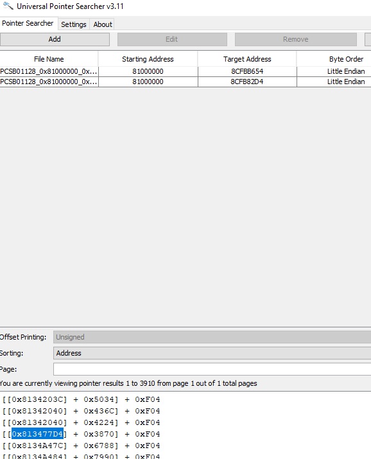Click the Offset Printing label
Viewport: 371px width, 459px height.
[23, 337]
